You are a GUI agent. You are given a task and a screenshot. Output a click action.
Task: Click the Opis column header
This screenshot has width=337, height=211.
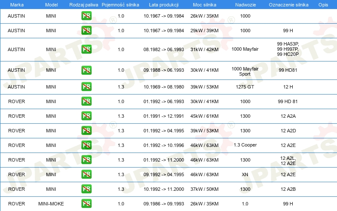point(323,5)
